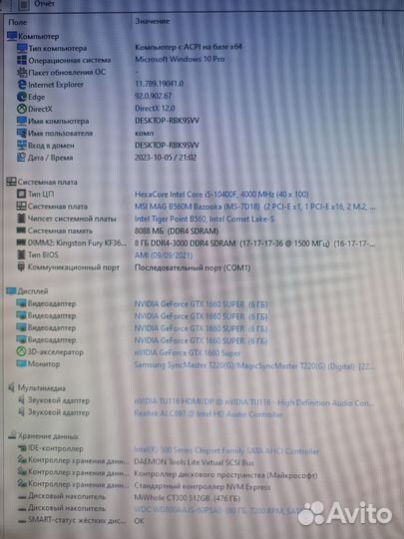Click the DirectX Xbox-style icon
The width and height of the screenshot is (404, 539).
[22, 109]
